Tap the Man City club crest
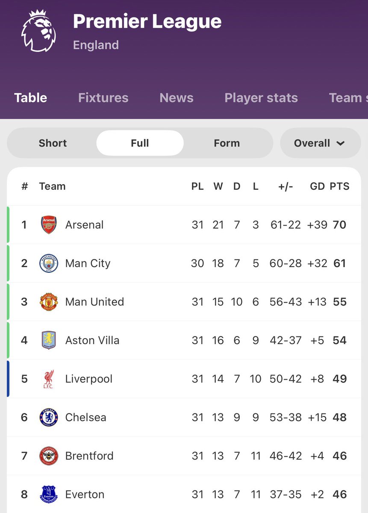368x513 pixels. coord(49,263)
